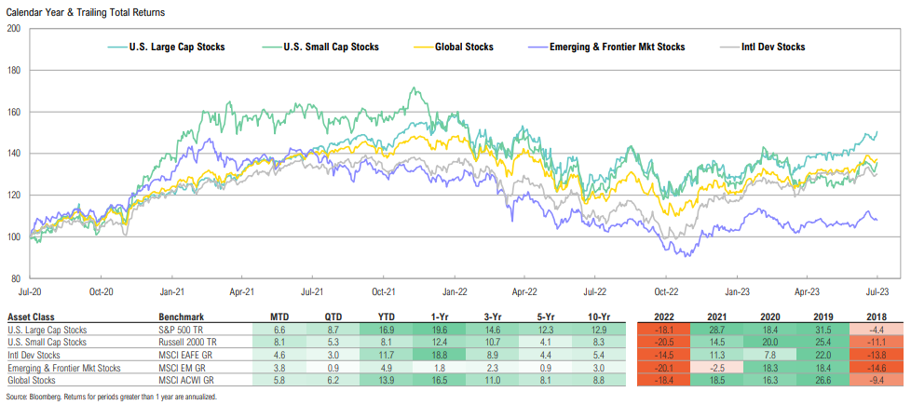Click the 28.7 cell in the 2021 column
Viewport: 911px width, 405px height.
click(x=715, y=329)
